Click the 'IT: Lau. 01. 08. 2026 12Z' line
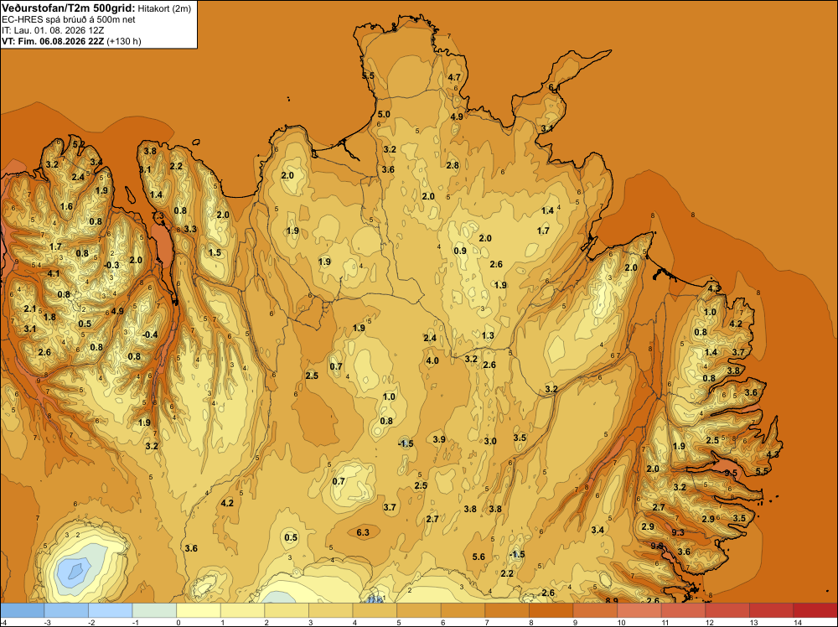The width and height of the screenshot is (838, 627). click(x=53, y=30)
